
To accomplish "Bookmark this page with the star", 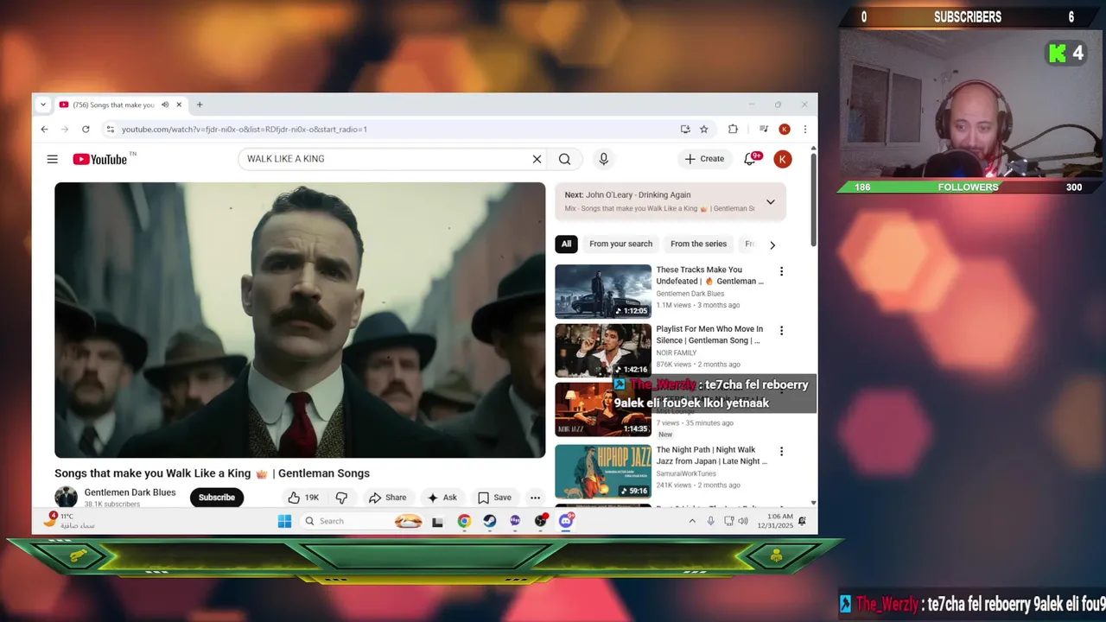I will (704, 130).
